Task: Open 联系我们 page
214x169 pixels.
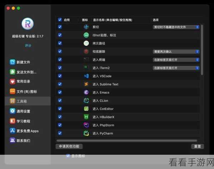Action: 28,140
